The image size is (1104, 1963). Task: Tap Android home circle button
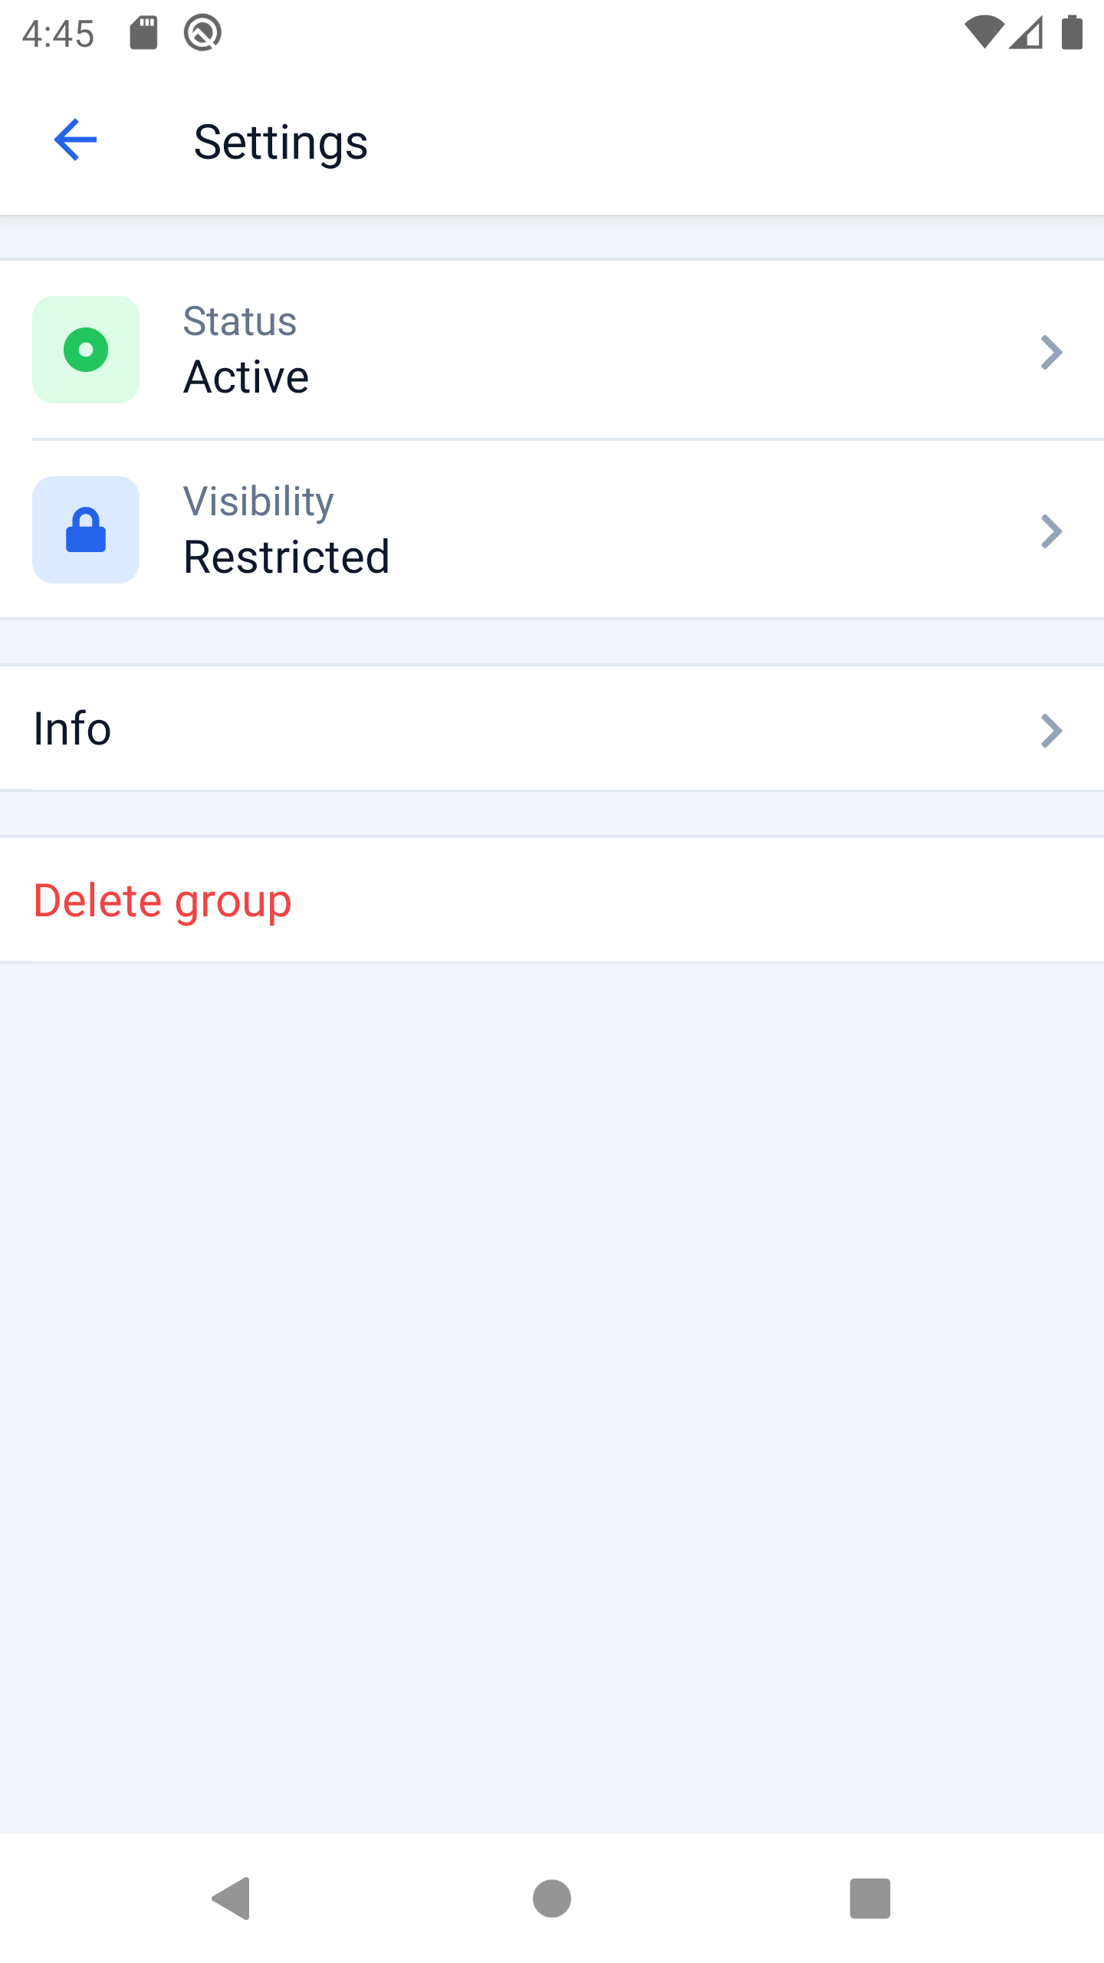pyautogui.click(x=552, y=1899)
